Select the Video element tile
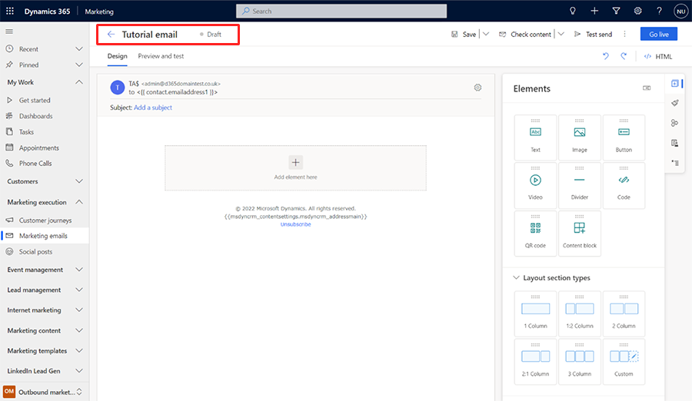Image resolution: width=692 pixels, height=401 pixels. coord(535,185)
